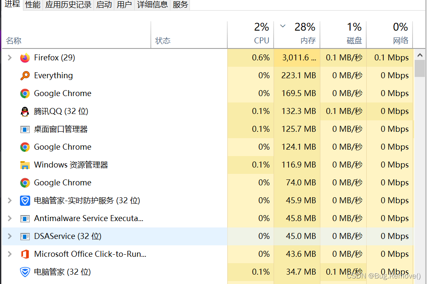Click the Microsoft Office Click-to-Run icon
The image size is (427, 284).
click(25, 254)
